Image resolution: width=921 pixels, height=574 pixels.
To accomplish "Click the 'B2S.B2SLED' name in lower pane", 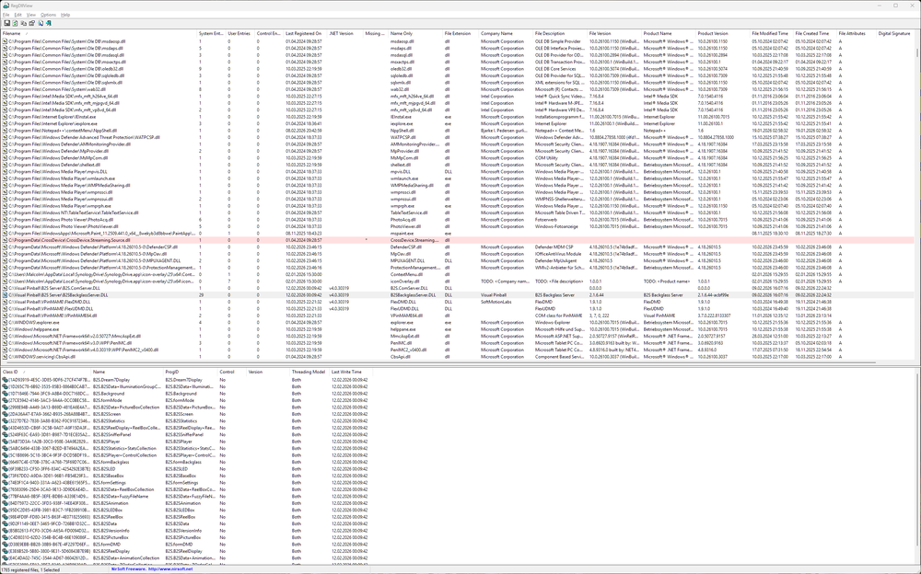I will 105,469.
